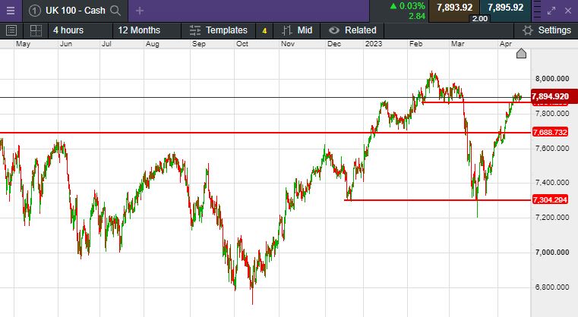Click the gear icon for Settings
The width and height of the screenshot is (578, 317).
pyautogui.click(x=527, y=30)
